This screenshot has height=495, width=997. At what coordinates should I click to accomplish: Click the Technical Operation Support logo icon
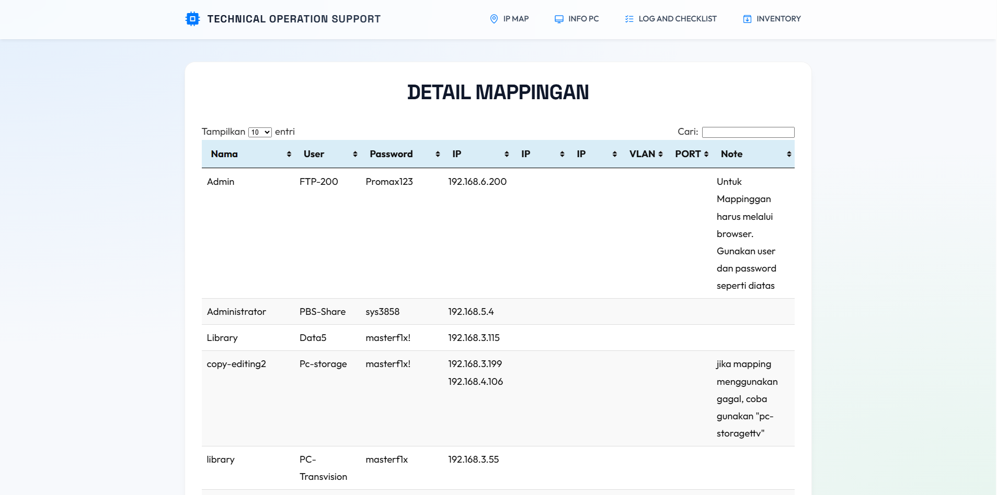pos(192,19)
